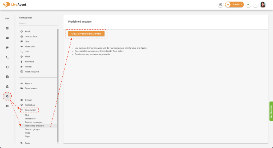Open the Tickets envelope icon in sidebar
The width and height of the screenshot is (273, 148).
point(7,38)
